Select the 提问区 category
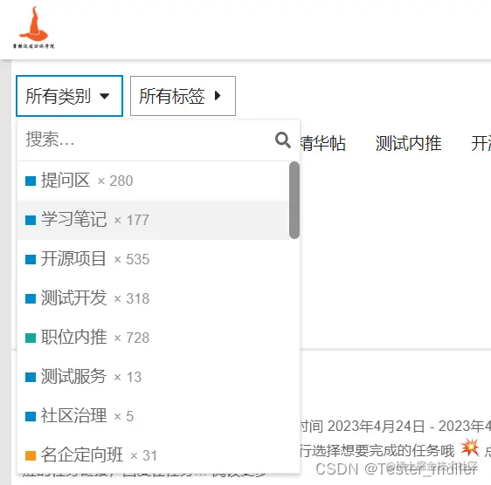This screenshot has height=485, width=491. [153, 181]
